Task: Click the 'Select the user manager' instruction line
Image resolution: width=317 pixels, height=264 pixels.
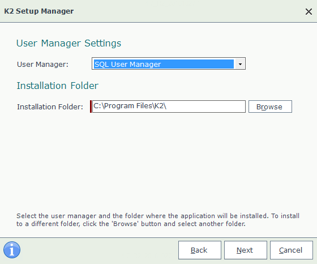Action: (x=158, y=216)
